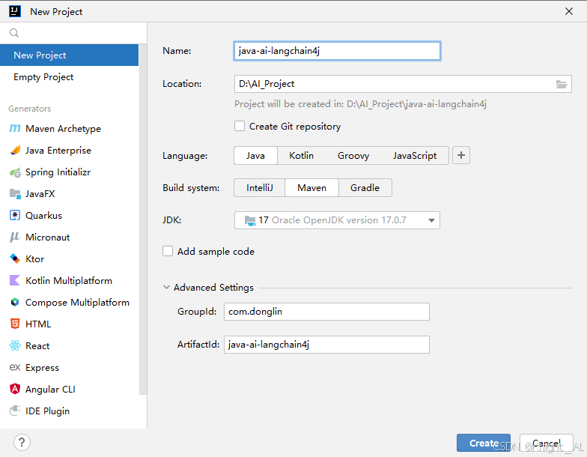Click the search magnifier icon
Image resolution: width=587 pixels, height=457 pixels.
click(x=14, y=33)
